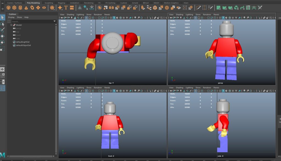This screenshot has height=161, width=281.
Task: Open the View menu in front view
Action: pos(62,88)
